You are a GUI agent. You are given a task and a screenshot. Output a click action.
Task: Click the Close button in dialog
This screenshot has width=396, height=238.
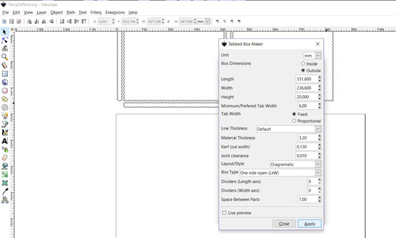click(284, 224)
